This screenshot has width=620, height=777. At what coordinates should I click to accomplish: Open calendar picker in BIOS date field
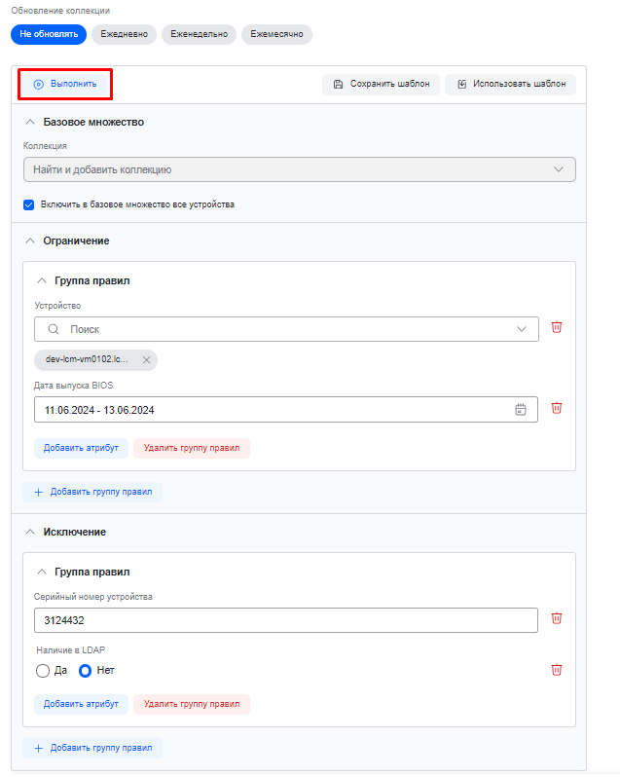(x=521, y=410)
